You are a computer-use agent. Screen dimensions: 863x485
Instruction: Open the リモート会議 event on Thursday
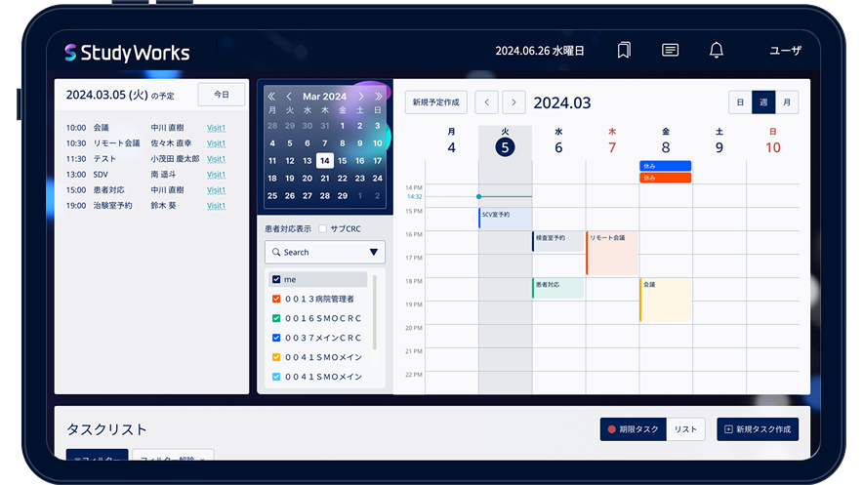pyautogui.click(x=612, y=253)
